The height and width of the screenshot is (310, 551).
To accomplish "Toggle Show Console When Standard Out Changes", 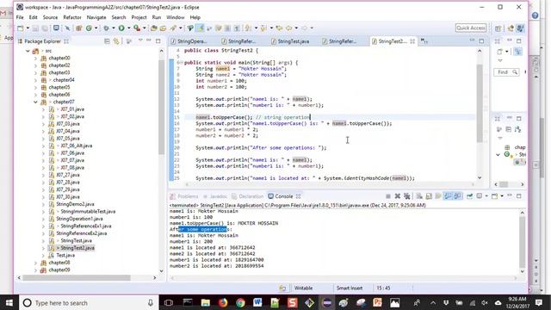I will (448, 196).
